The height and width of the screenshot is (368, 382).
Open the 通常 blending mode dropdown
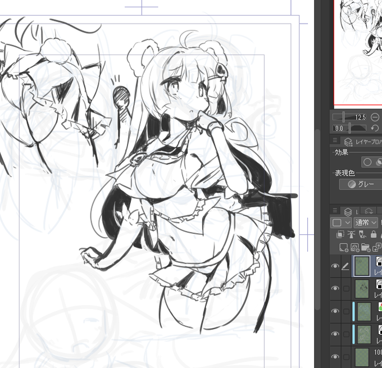(366, 222)
